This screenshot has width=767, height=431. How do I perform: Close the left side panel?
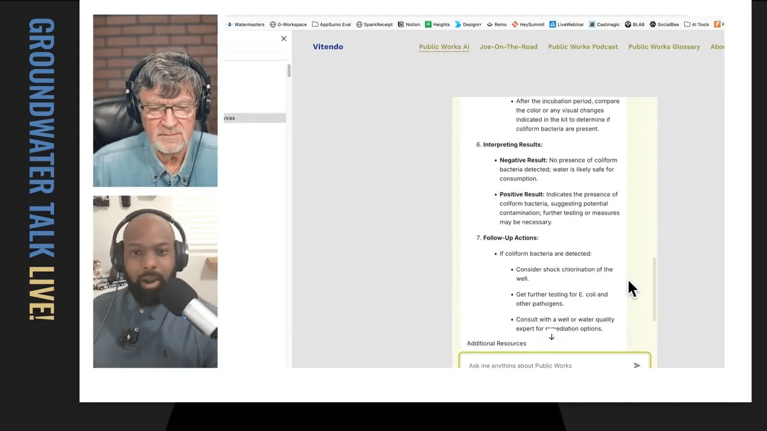coord(283,38)
